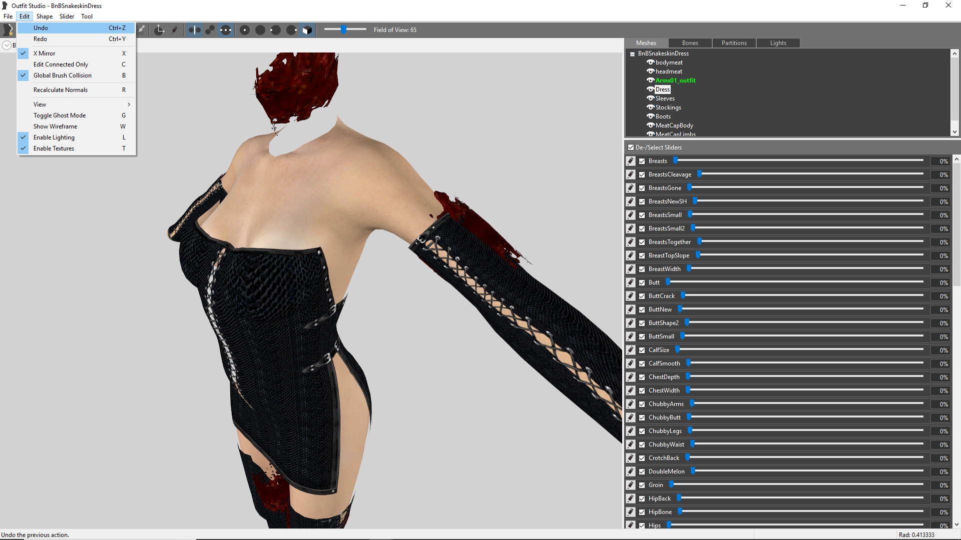Disable Enable Lighting in Edit menu

tap(76, 137)
